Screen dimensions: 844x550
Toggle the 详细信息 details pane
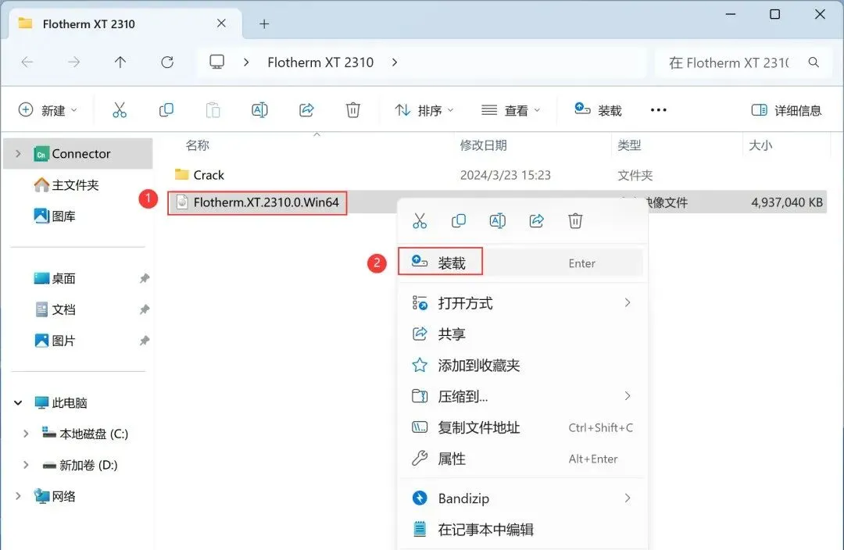click(786, 110)
